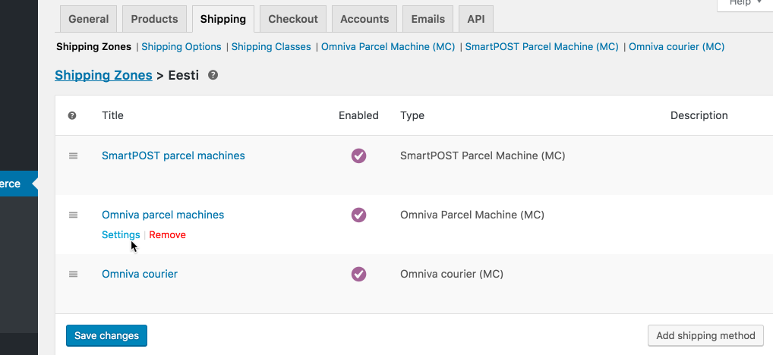Open the Help dropdown

(745, 4)
